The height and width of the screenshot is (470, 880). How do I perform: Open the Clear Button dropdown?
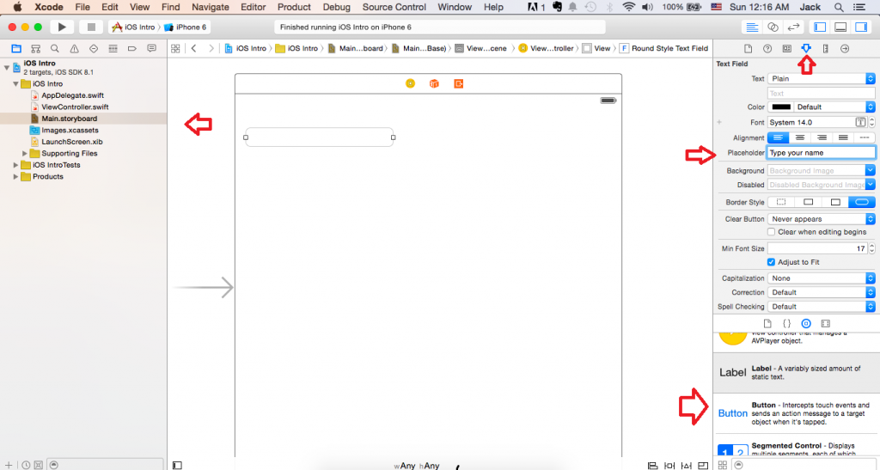821,219
